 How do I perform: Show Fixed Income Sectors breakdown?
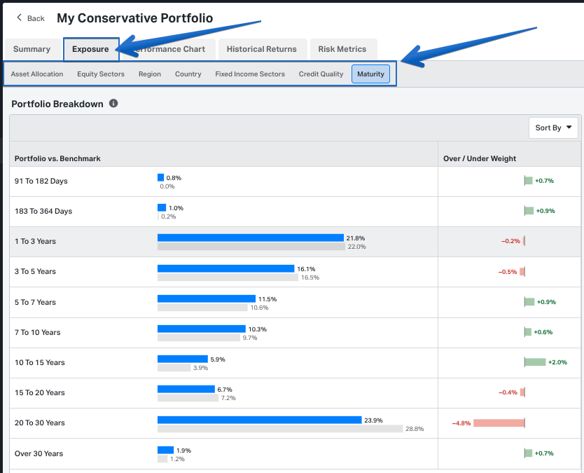click(250, 74)
